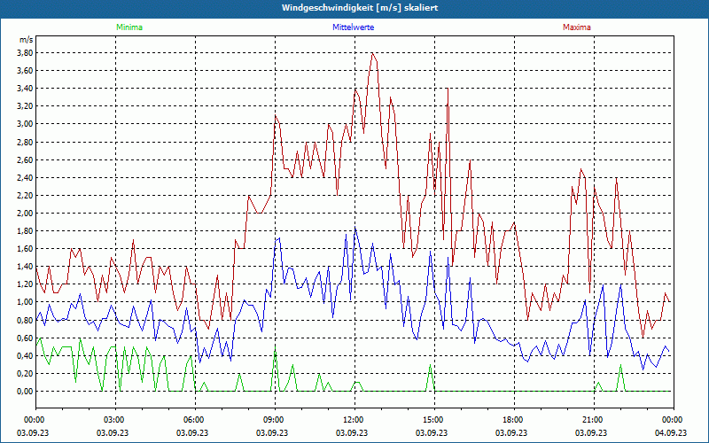The height and width of the screenshot is (443, 709).
Task: Click the chart title Windgeschwindigkeit [m/s] skaliert
Action: click(x=360, y=8)
